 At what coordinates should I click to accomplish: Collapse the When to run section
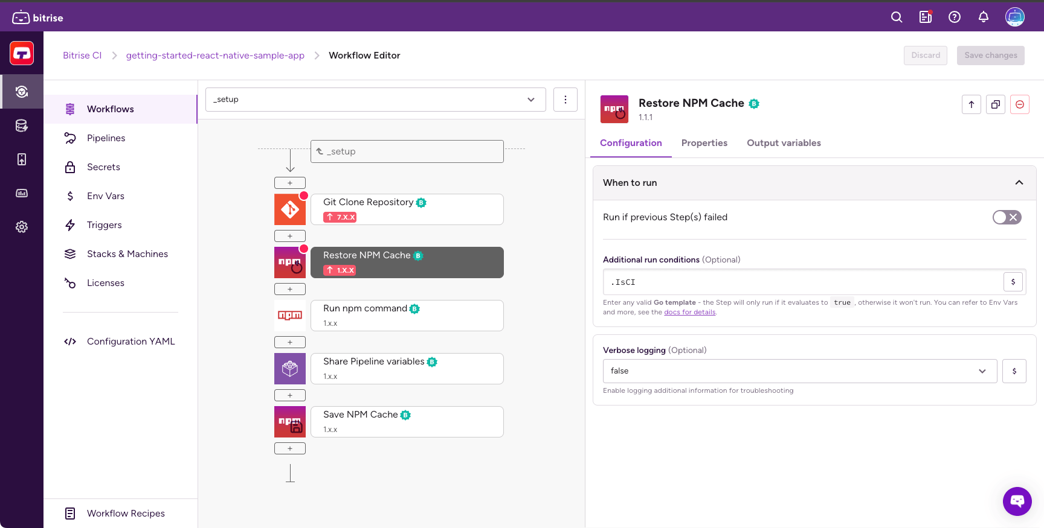point(1019,183)
